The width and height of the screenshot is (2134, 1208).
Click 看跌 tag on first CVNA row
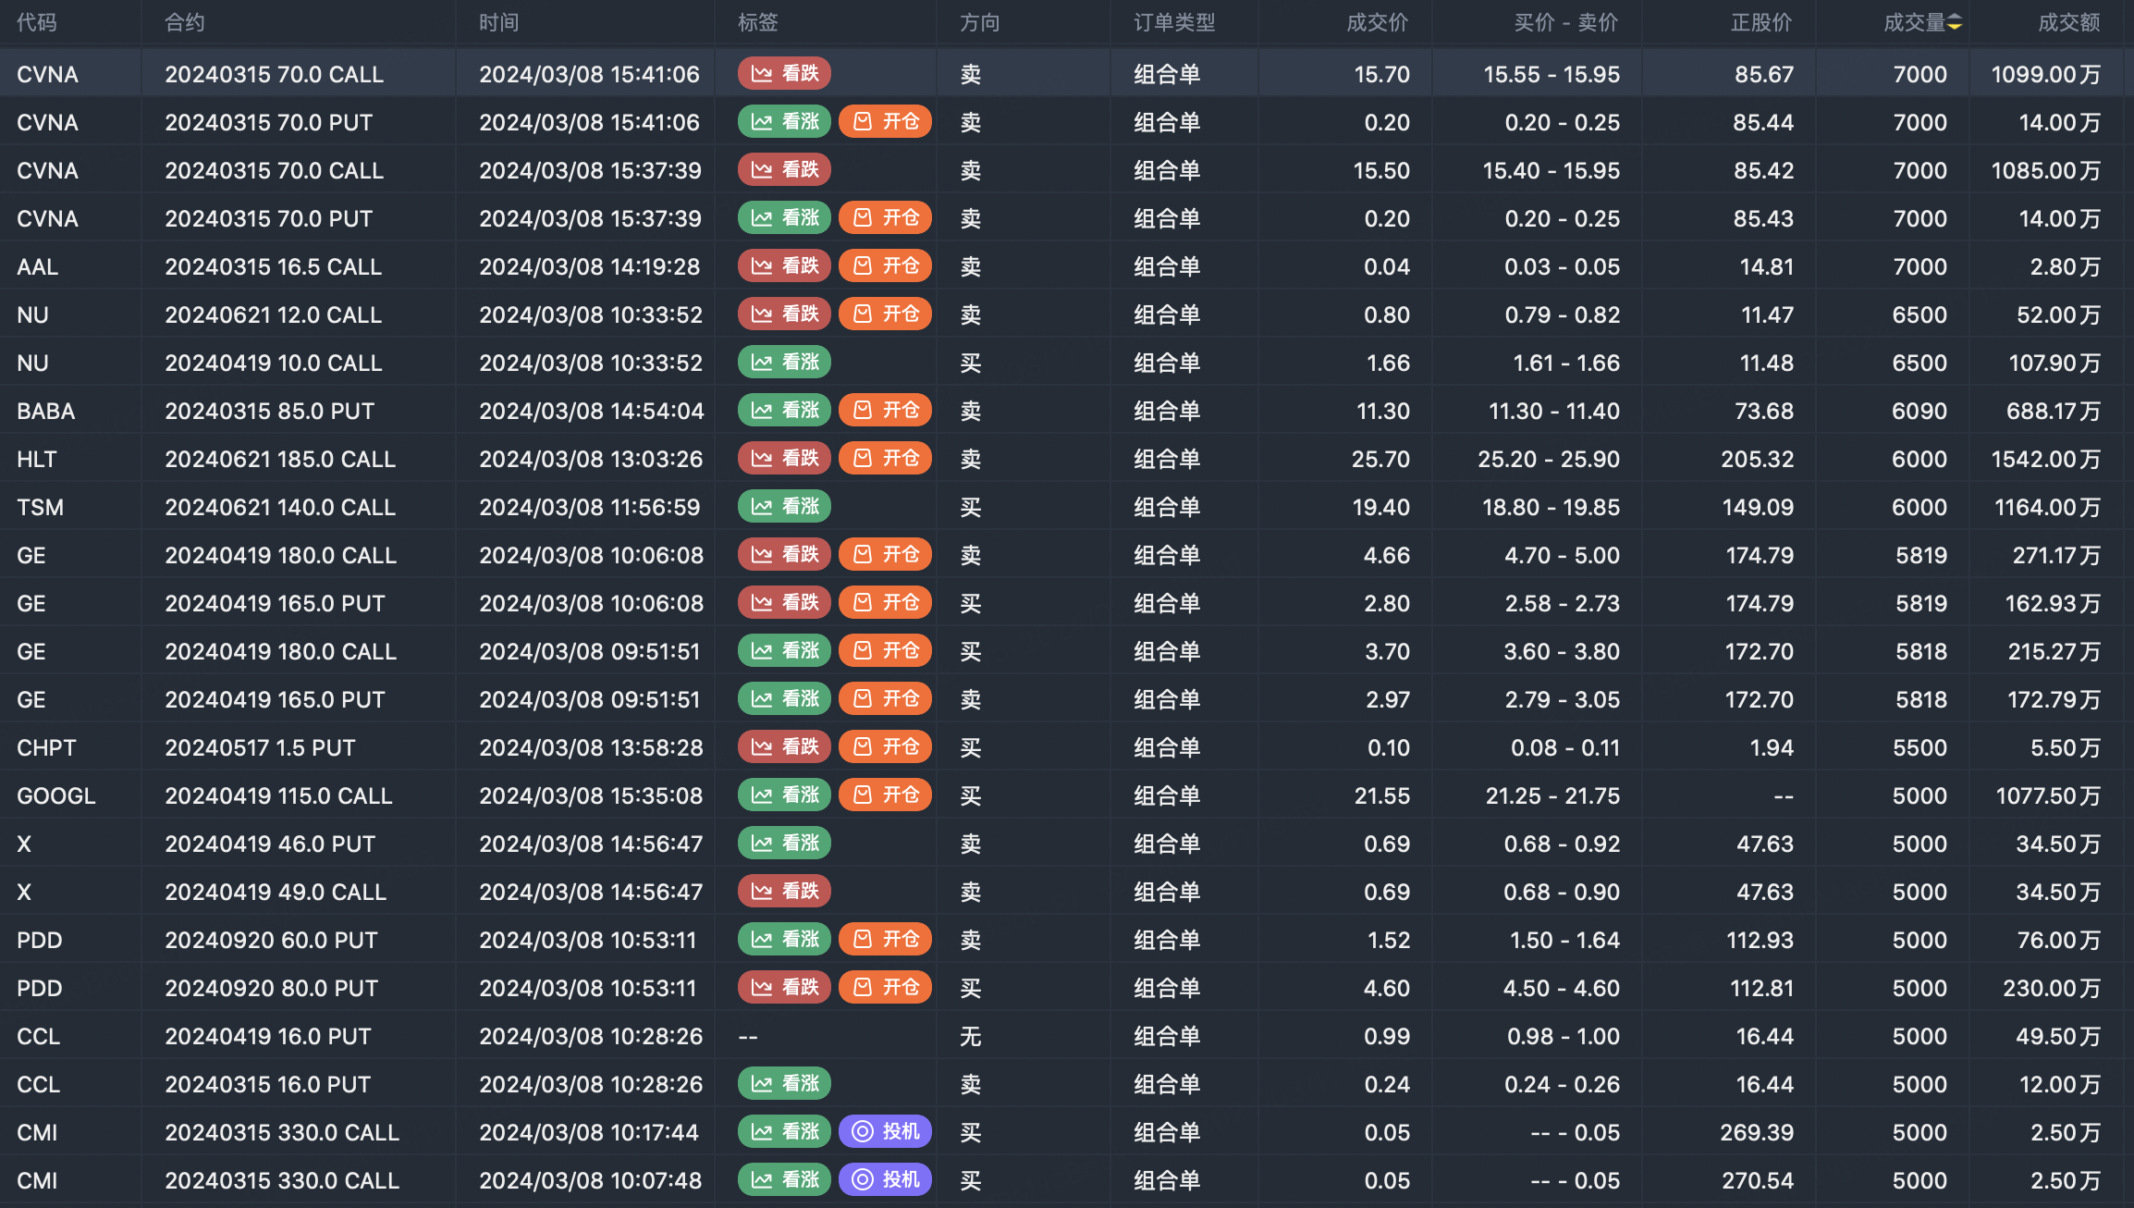click(x=784, y=74)
